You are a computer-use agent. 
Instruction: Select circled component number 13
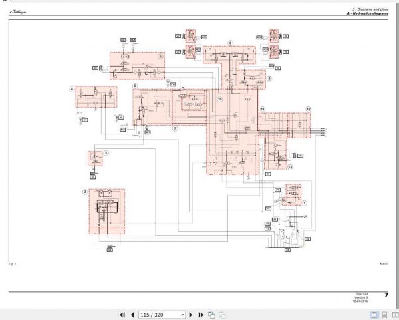tap(290, 167)
